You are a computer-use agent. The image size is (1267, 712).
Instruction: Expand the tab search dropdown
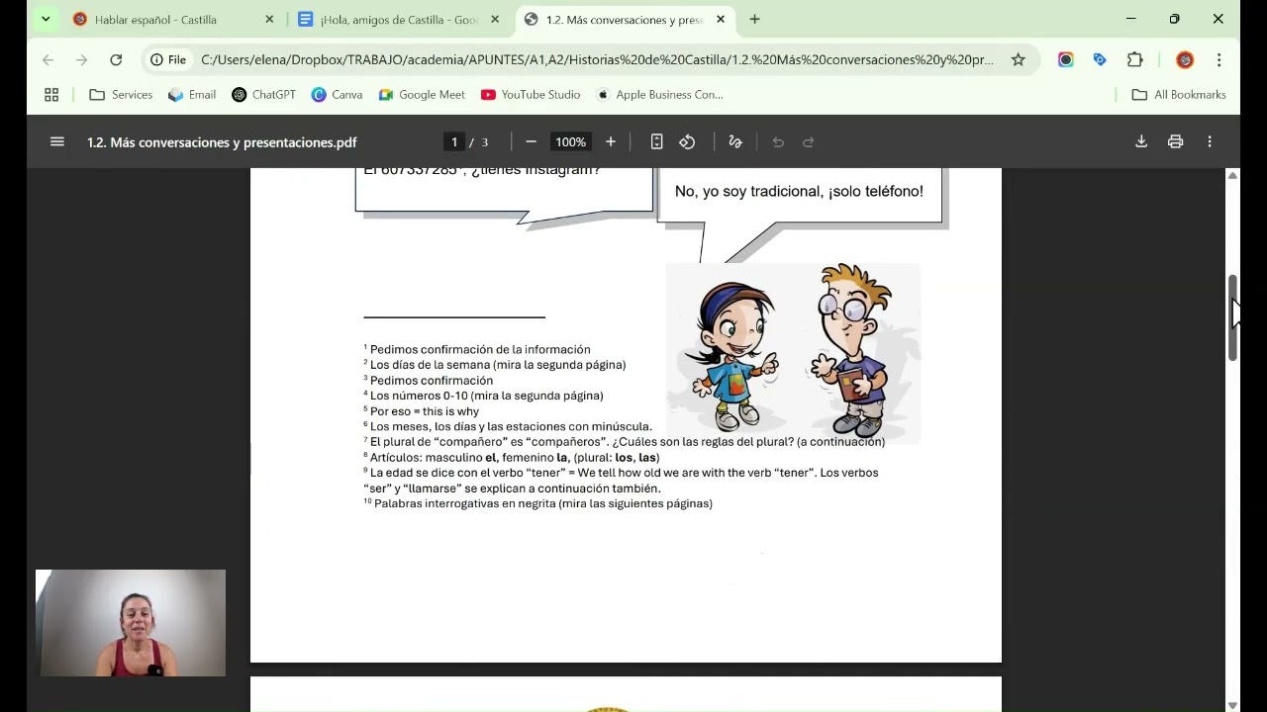click(46, 19)
